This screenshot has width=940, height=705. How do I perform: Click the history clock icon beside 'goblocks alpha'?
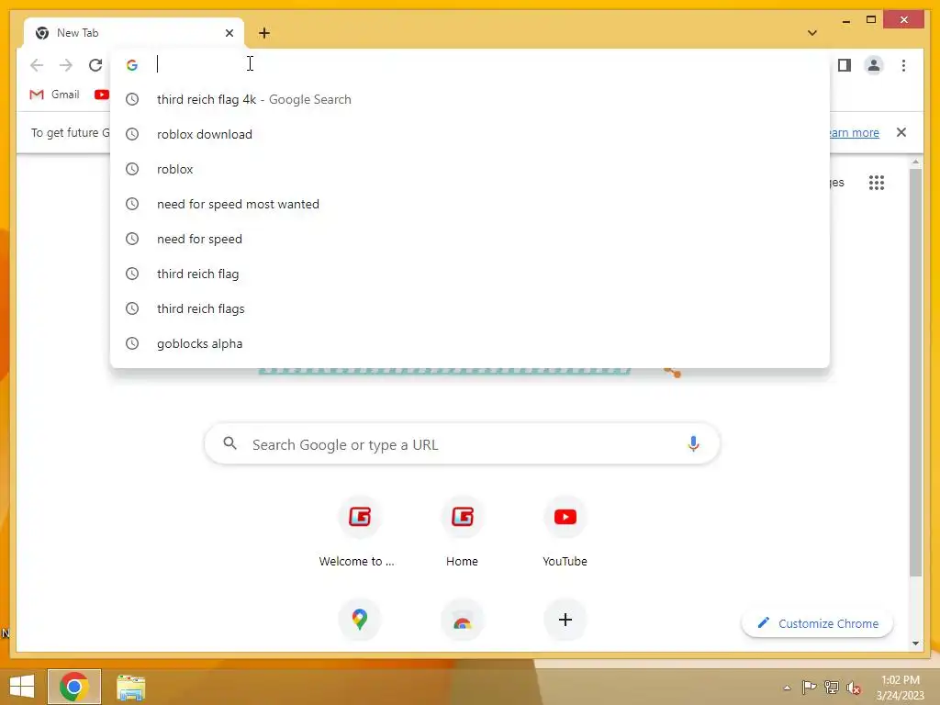[x=132, y=343]
